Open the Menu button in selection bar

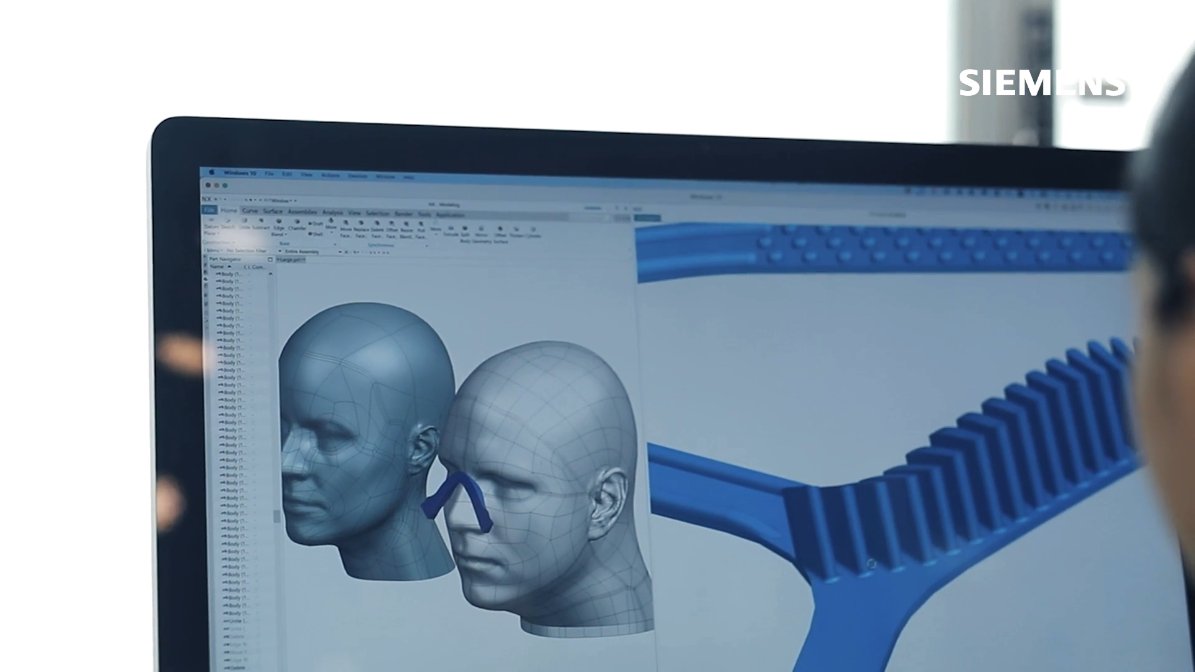[214, 250]
